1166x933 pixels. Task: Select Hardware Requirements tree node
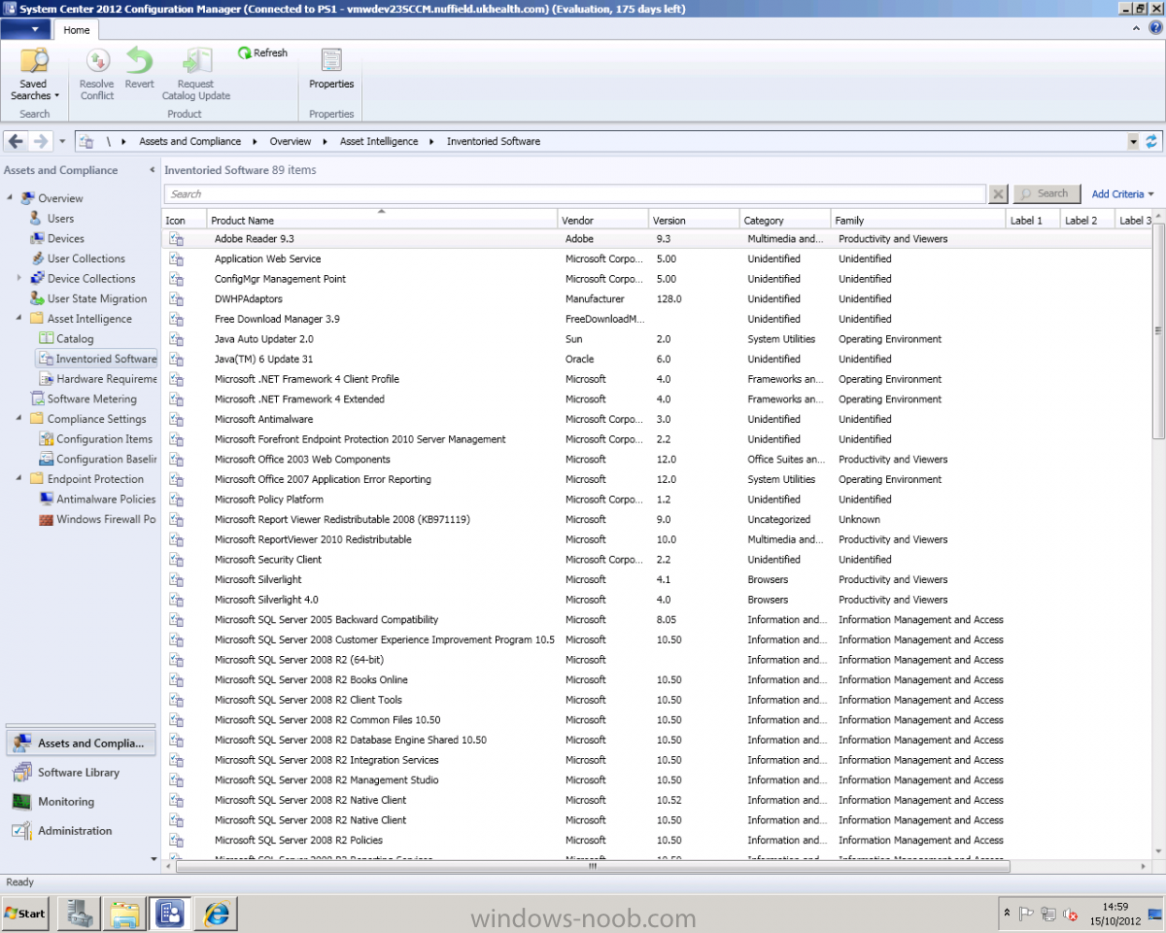click(x=105, y=379)
